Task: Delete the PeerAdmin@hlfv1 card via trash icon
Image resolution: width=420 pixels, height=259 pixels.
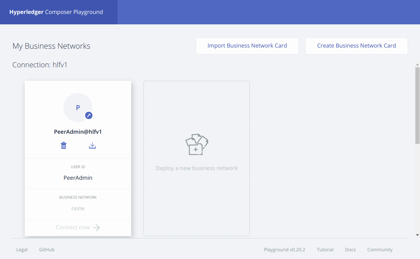Action: point(64,145)
